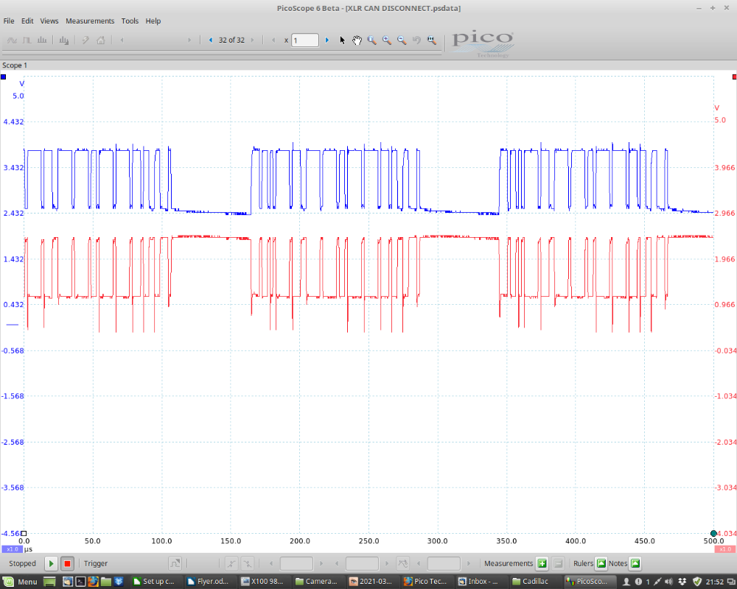Add a measurement with green plus icon

[542, 564]
